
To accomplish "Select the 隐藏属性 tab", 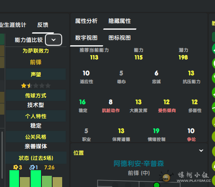I will point(120,21).
